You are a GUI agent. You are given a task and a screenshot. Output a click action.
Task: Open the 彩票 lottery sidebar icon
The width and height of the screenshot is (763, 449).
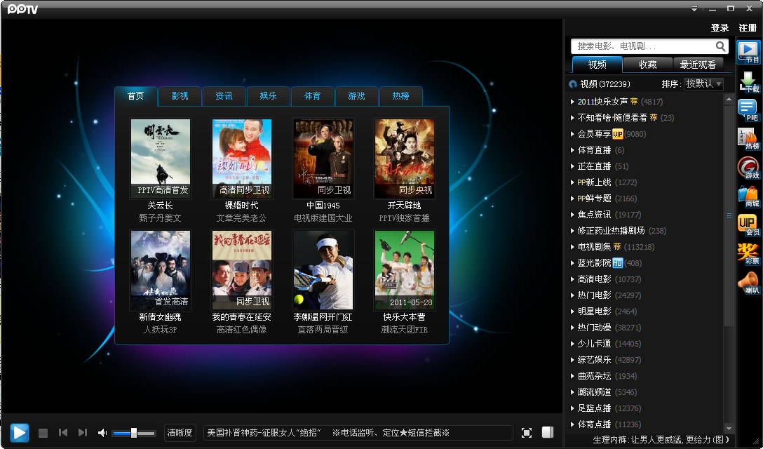pyautogui.click(x=749, y=254)
